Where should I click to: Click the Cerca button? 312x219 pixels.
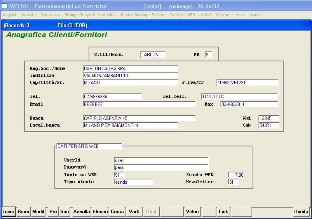pyautogui.click(x=117, y=212)
